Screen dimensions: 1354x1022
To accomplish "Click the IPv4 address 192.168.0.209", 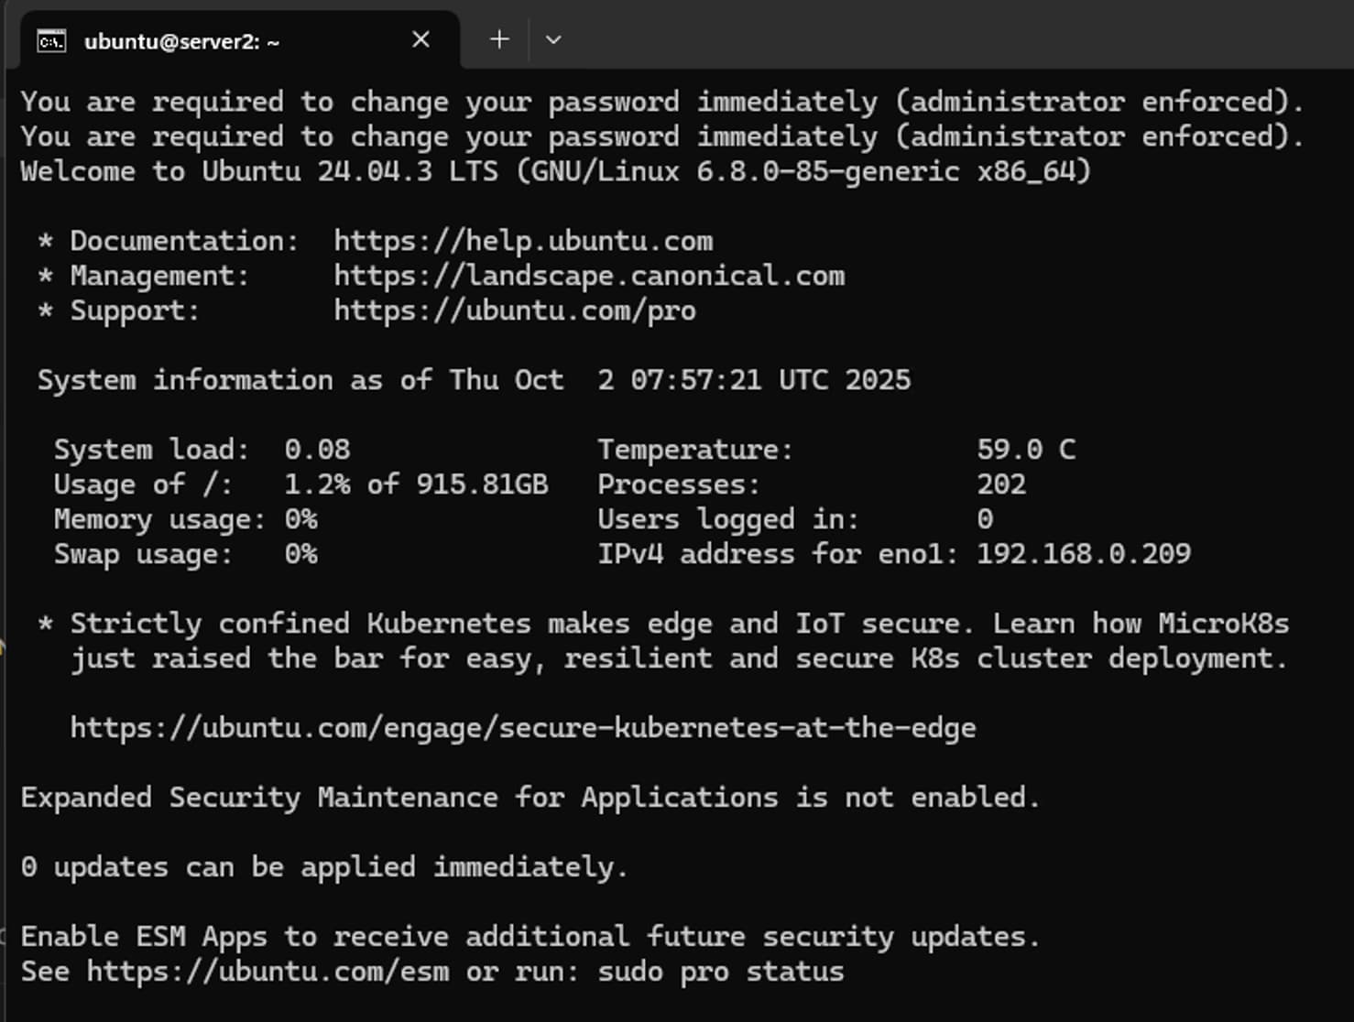I will (1083, 554).
